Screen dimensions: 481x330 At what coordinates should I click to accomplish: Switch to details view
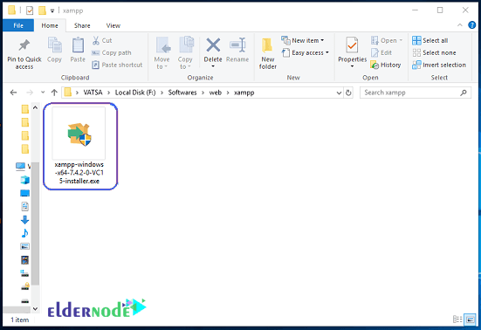click(x=457, y=320)
